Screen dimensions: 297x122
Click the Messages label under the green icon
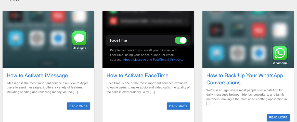pyautogui.click(x=79, y=48)
